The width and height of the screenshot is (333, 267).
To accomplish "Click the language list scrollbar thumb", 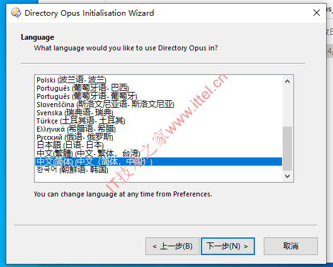I will tap(287, 149).
